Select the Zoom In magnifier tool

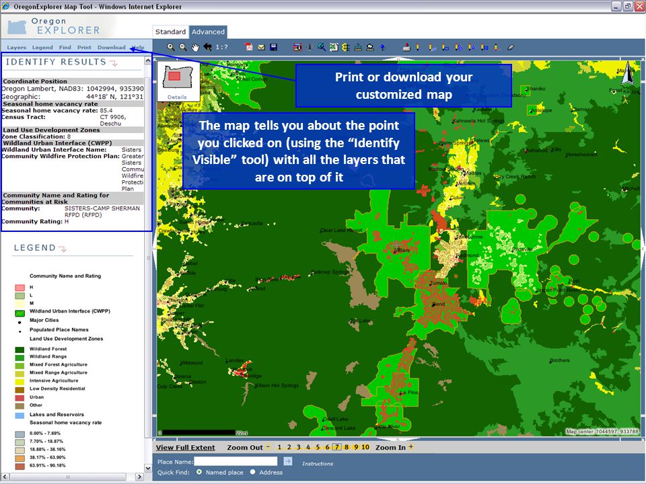pos(170,47)
